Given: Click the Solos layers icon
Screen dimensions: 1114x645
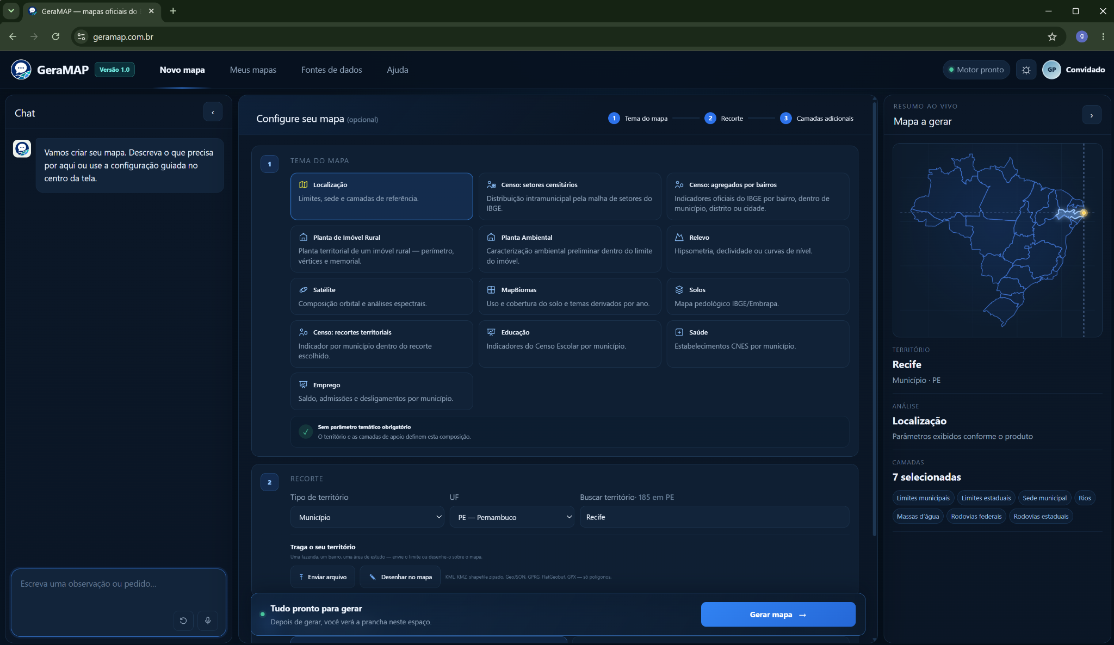Looking at the screenshot, I should click(x=679, y=290).
